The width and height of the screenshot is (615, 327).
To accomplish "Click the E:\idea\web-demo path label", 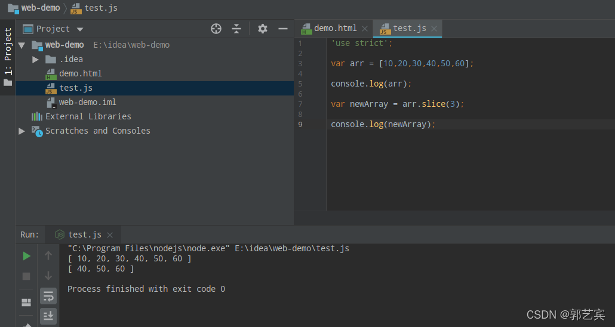I will 131,45.
